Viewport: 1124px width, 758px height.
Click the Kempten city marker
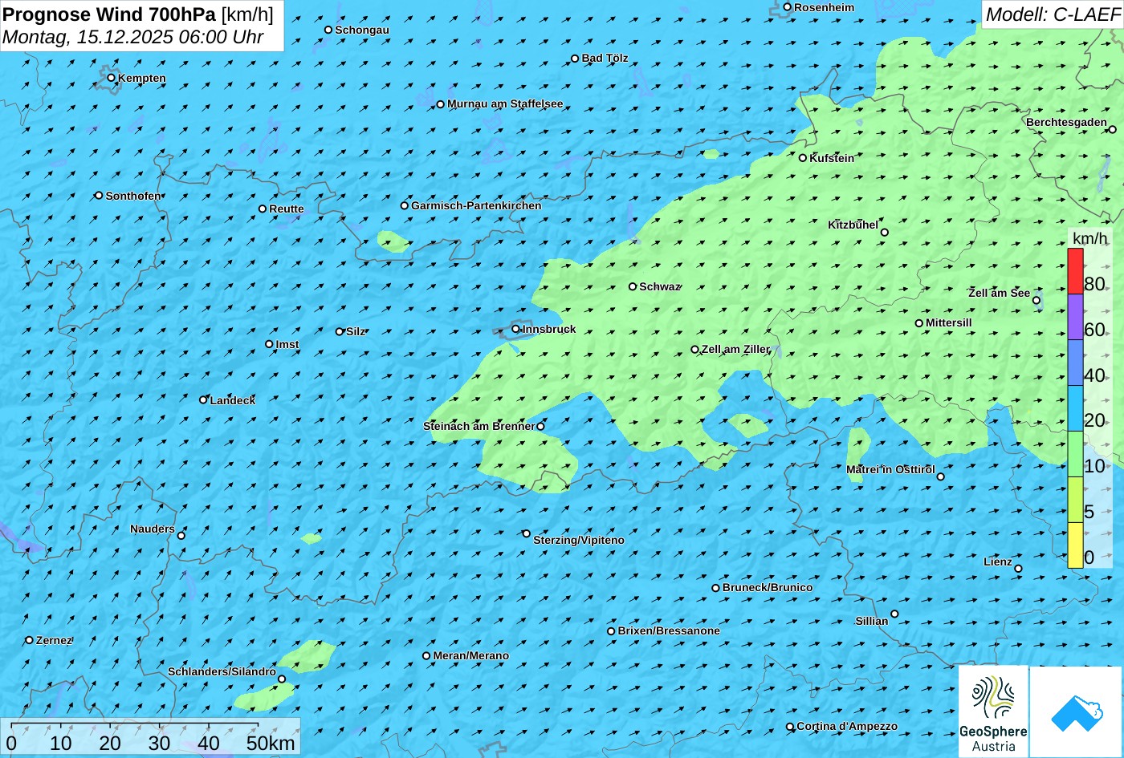112,78
